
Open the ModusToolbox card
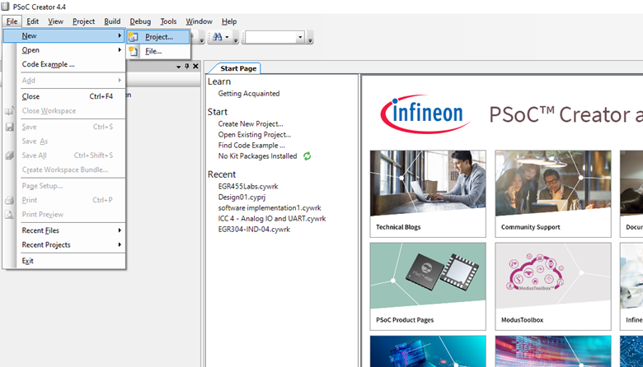coord(553,286)
